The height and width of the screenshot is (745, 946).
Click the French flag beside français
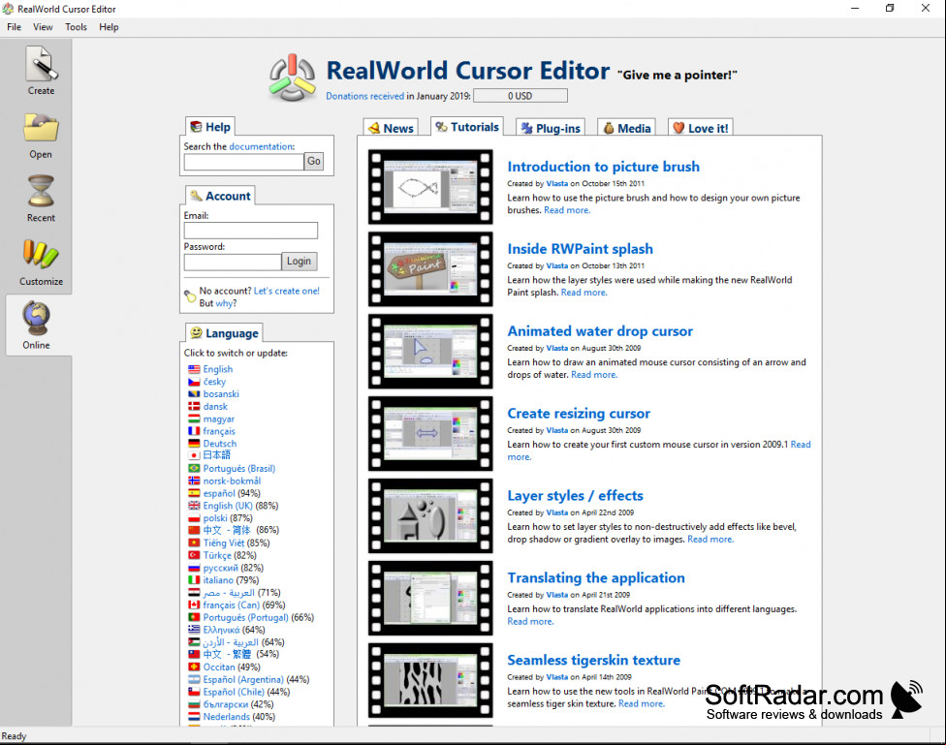pos(194,431)
